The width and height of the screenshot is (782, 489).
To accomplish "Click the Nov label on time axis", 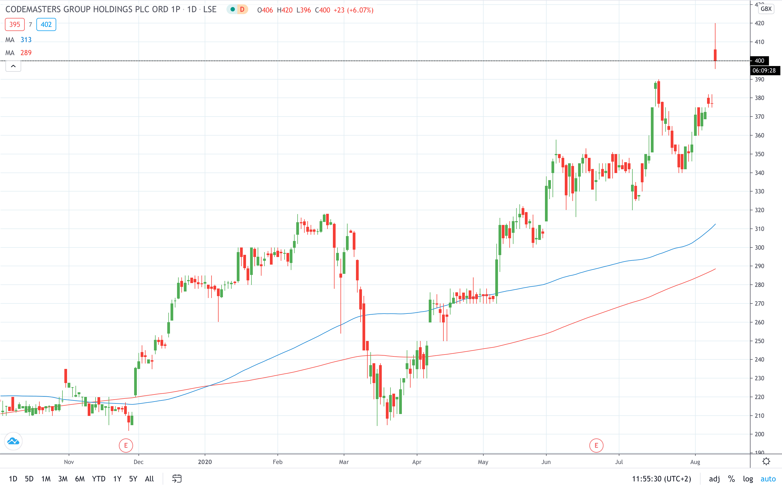I will click(69, 462).
